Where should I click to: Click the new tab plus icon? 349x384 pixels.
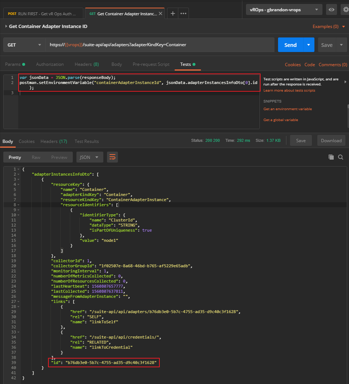tap(173, 13)
